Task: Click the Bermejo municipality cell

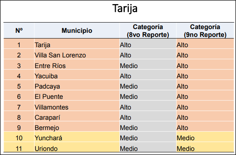Action: click(x=77, y=128)
